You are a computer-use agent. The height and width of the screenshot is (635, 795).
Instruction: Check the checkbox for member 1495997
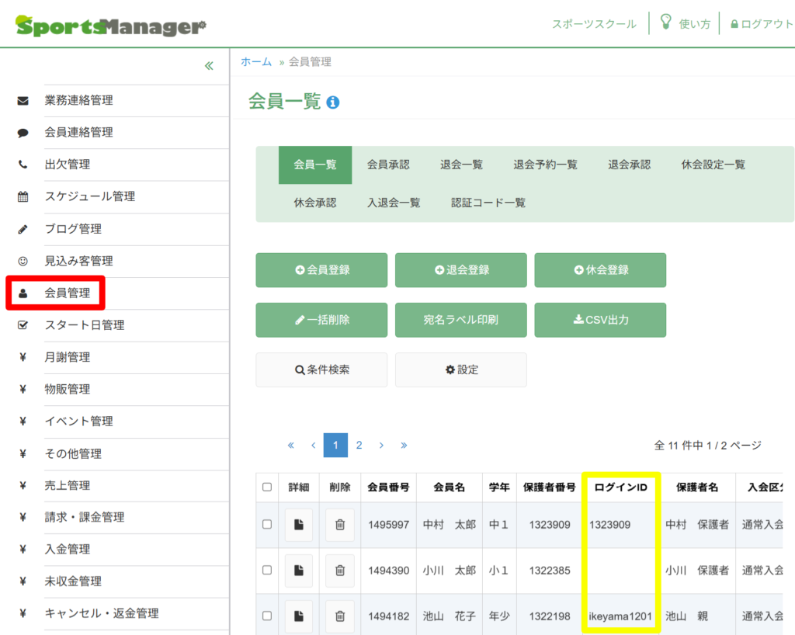click(267, 525)
